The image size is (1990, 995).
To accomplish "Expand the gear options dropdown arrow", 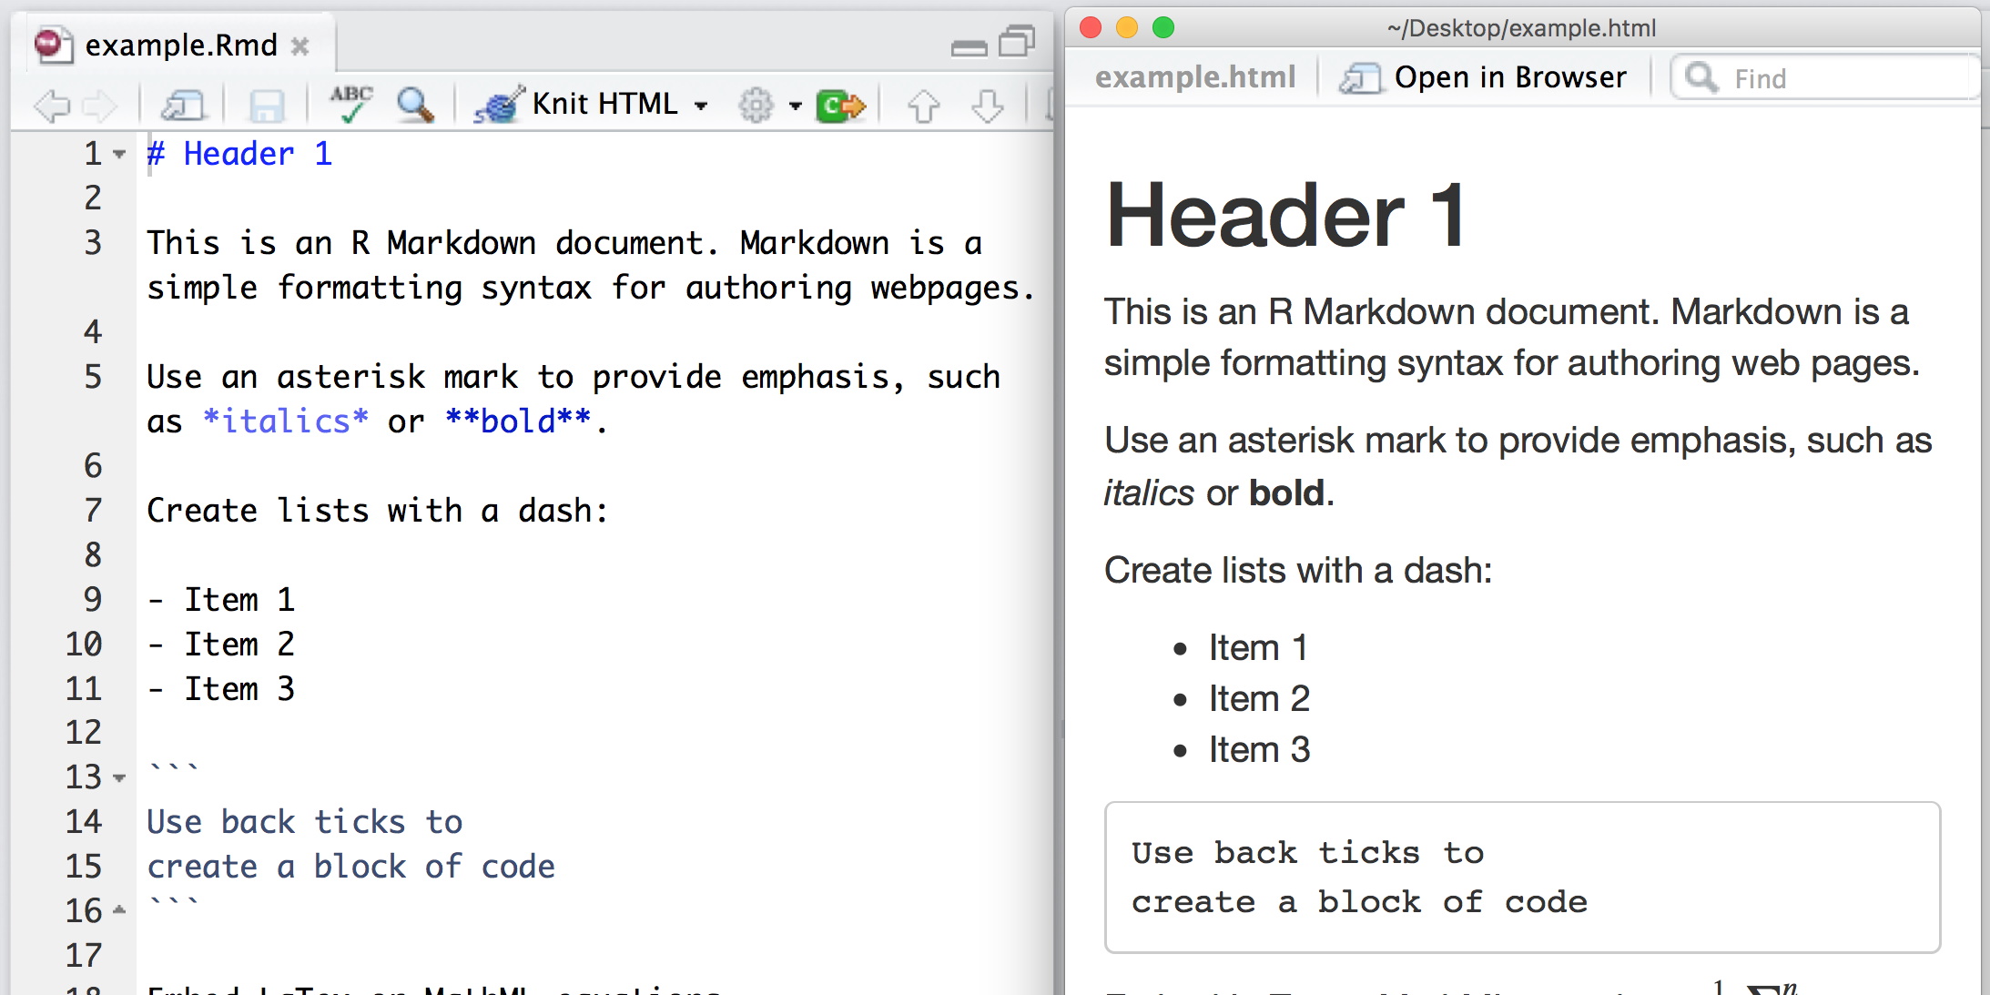I will pos(796,106).
